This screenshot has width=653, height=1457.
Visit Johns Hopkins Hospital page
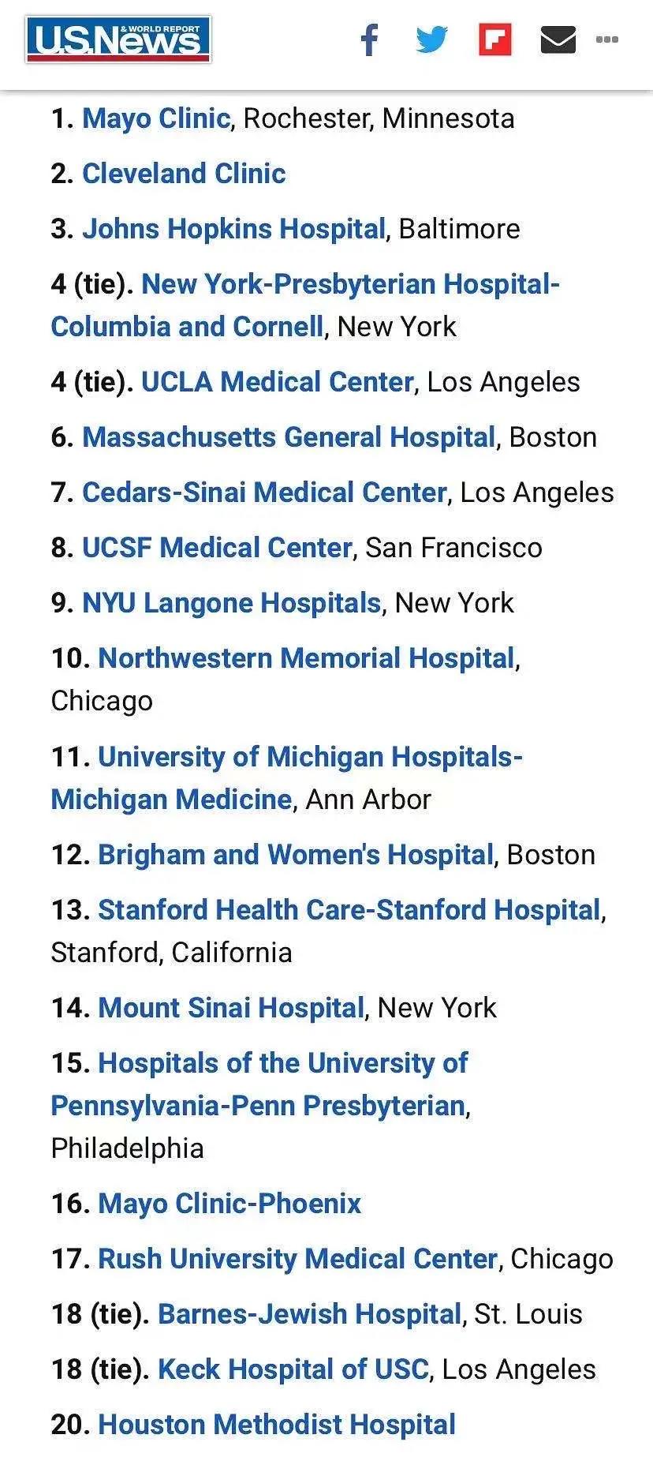pyautogui.click(x=233, y=229)
